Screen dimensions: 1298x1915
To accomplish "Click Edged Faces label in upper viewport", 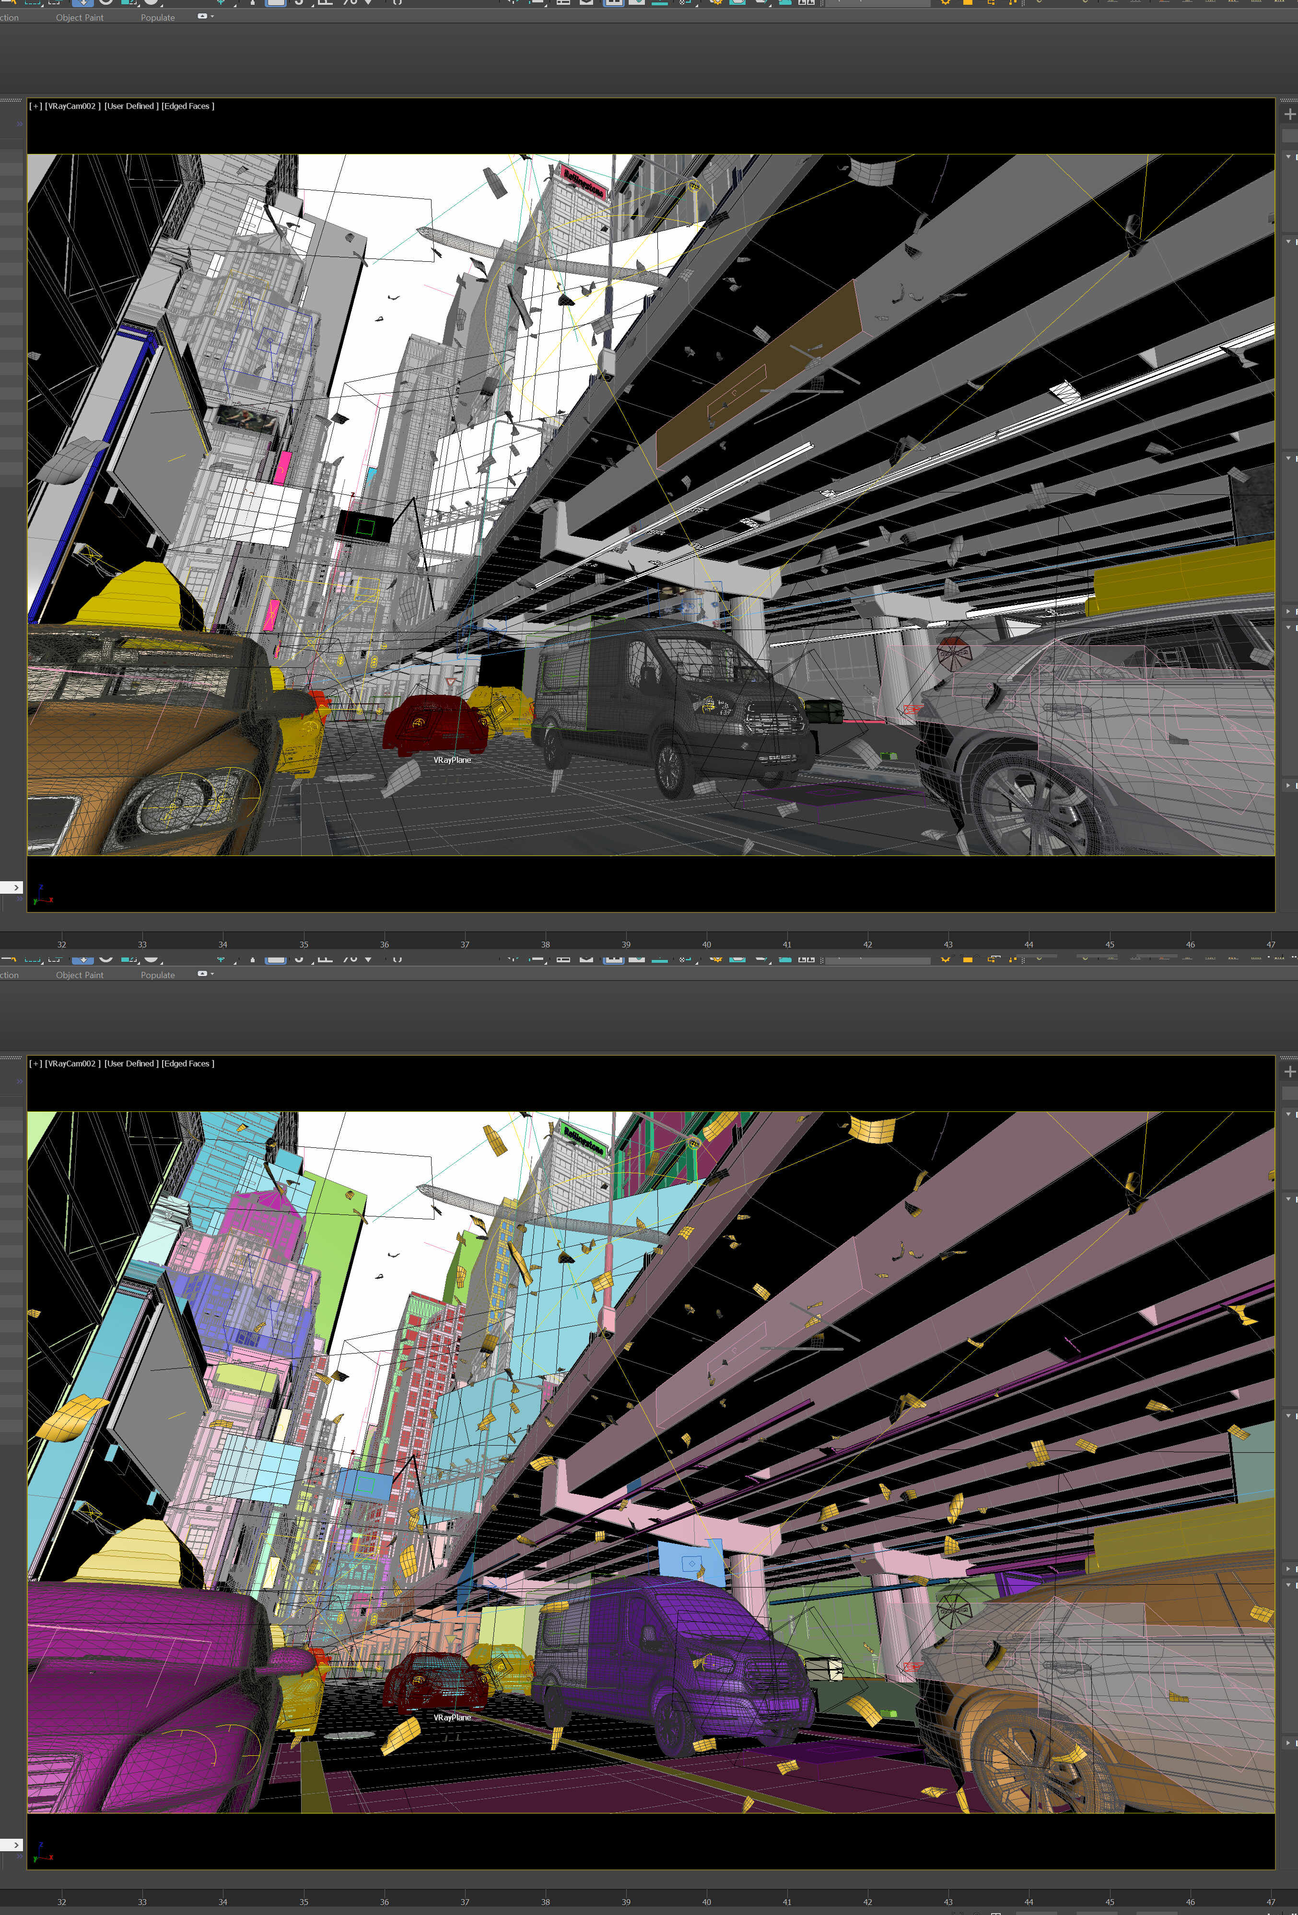I will click(x=187, y=106).
